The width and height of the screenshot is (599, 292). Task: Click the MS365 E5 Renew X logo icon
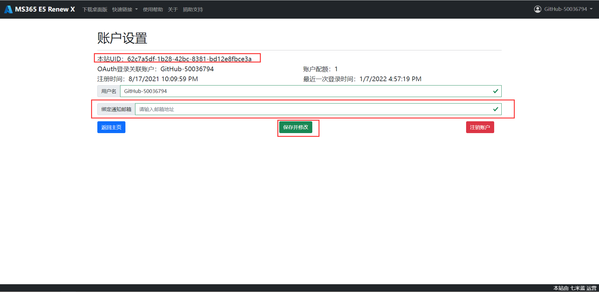point(8,9)
